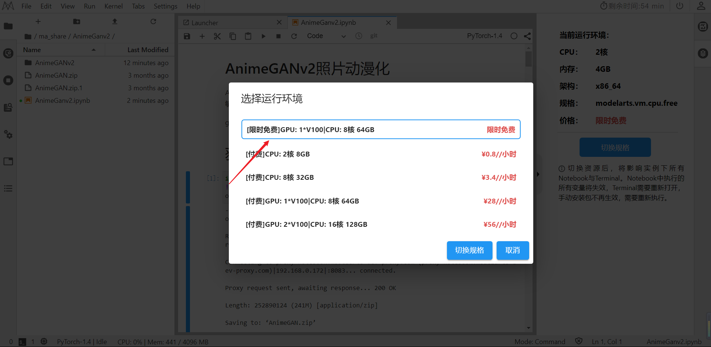Viewport: 711px width, 347px height.
Task: Insert a cell below using toolbar plus
Action: 202,36
